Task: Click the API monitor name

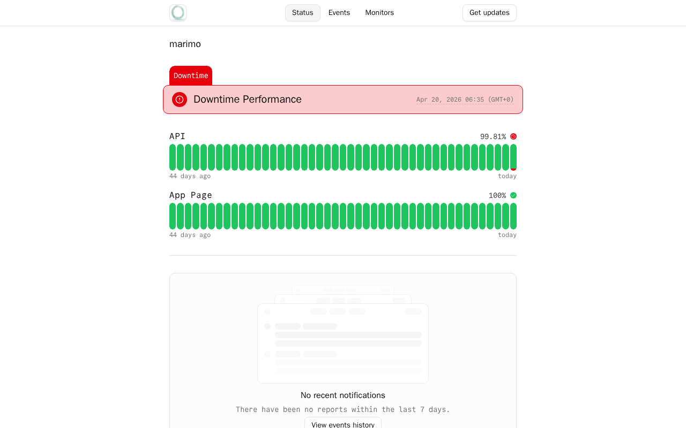Action: point(177,136)
